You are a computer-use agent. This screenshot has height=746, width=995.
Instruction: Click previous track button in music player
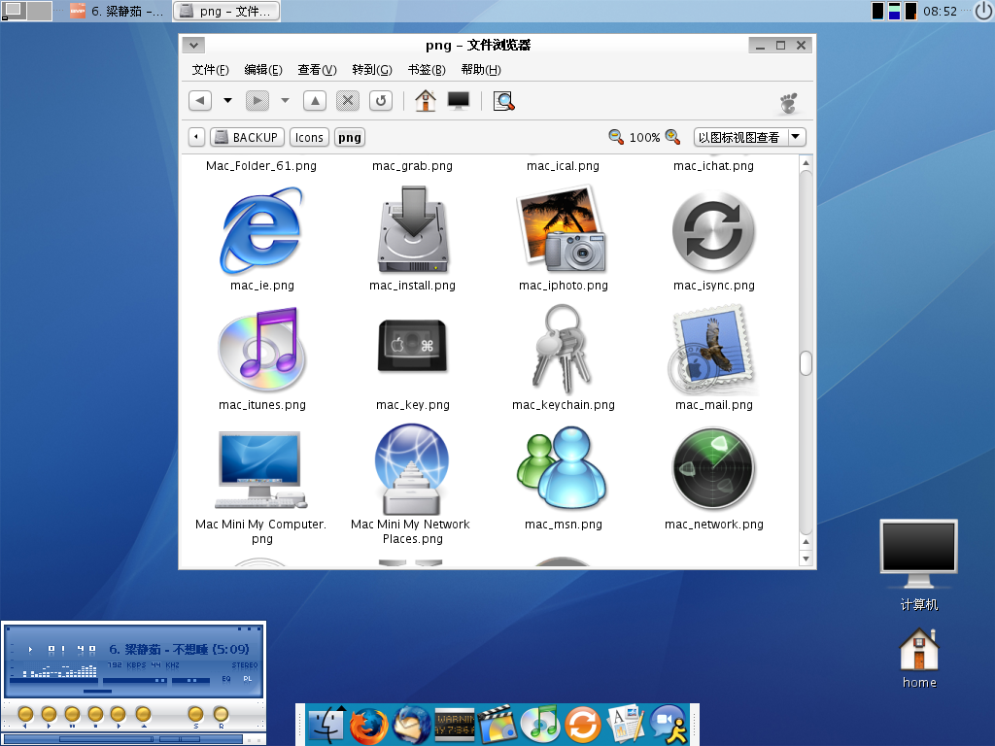pos(25,715)
